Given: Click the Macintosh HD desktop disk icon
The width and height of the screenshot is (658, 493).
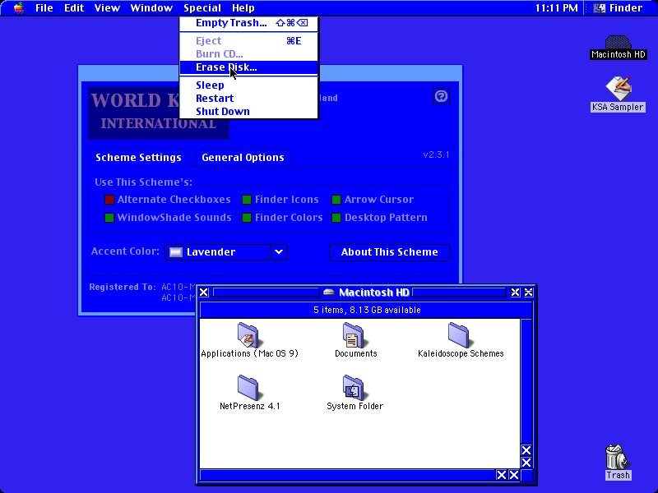Looking at the screenshot, I should (618, 43).
